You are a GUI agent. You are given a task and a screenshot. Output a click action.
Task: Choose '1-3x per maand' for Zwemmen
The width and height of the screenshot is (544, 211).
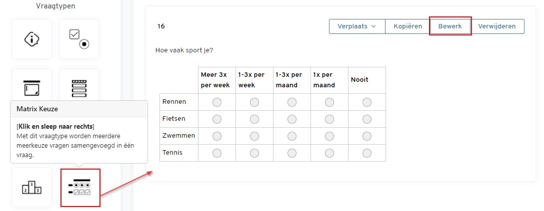[292, 136]
